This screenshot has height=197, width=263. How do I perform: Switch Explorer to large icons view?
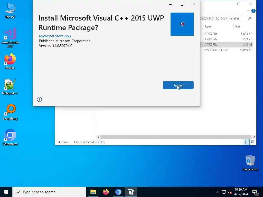tap(252, 142)
